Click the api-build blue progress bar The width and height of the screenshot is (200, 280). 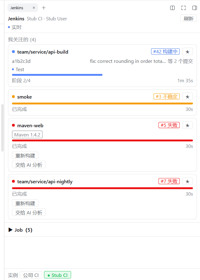(57, 75)
